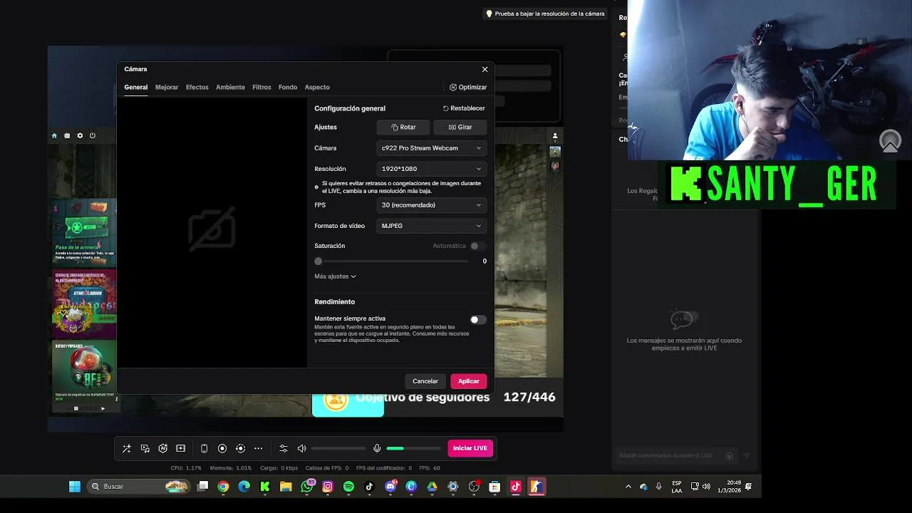Expand Más ajustes section
The width and height of the screenshot is (912, 513).
(335, 276)
